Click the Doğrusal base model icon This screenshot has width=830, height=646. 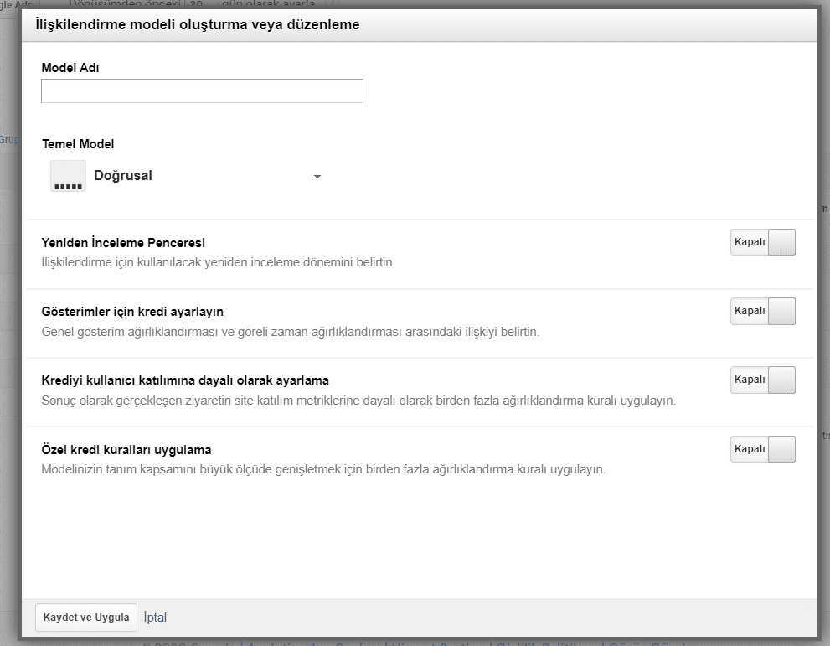click(68, 177)
